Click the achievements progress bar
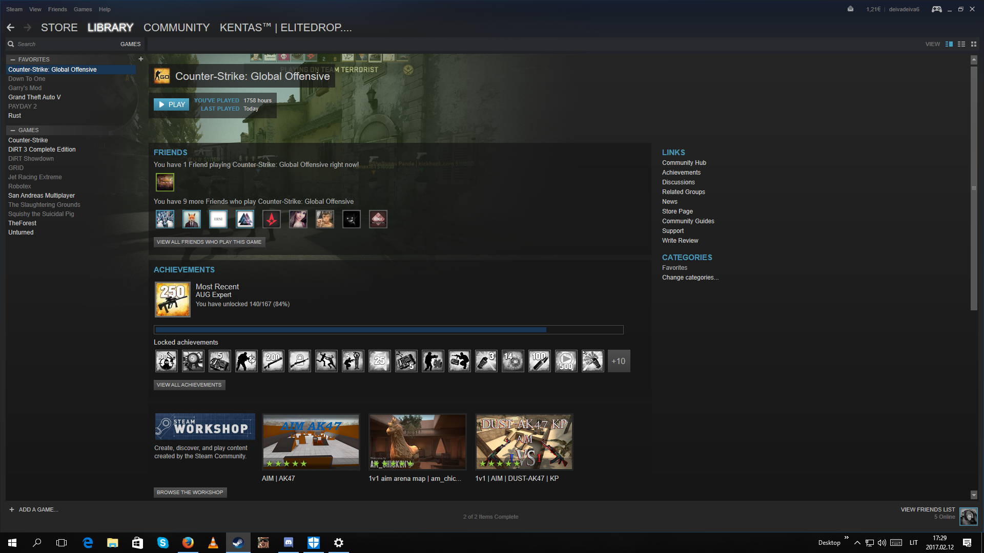 coord(388,330)
